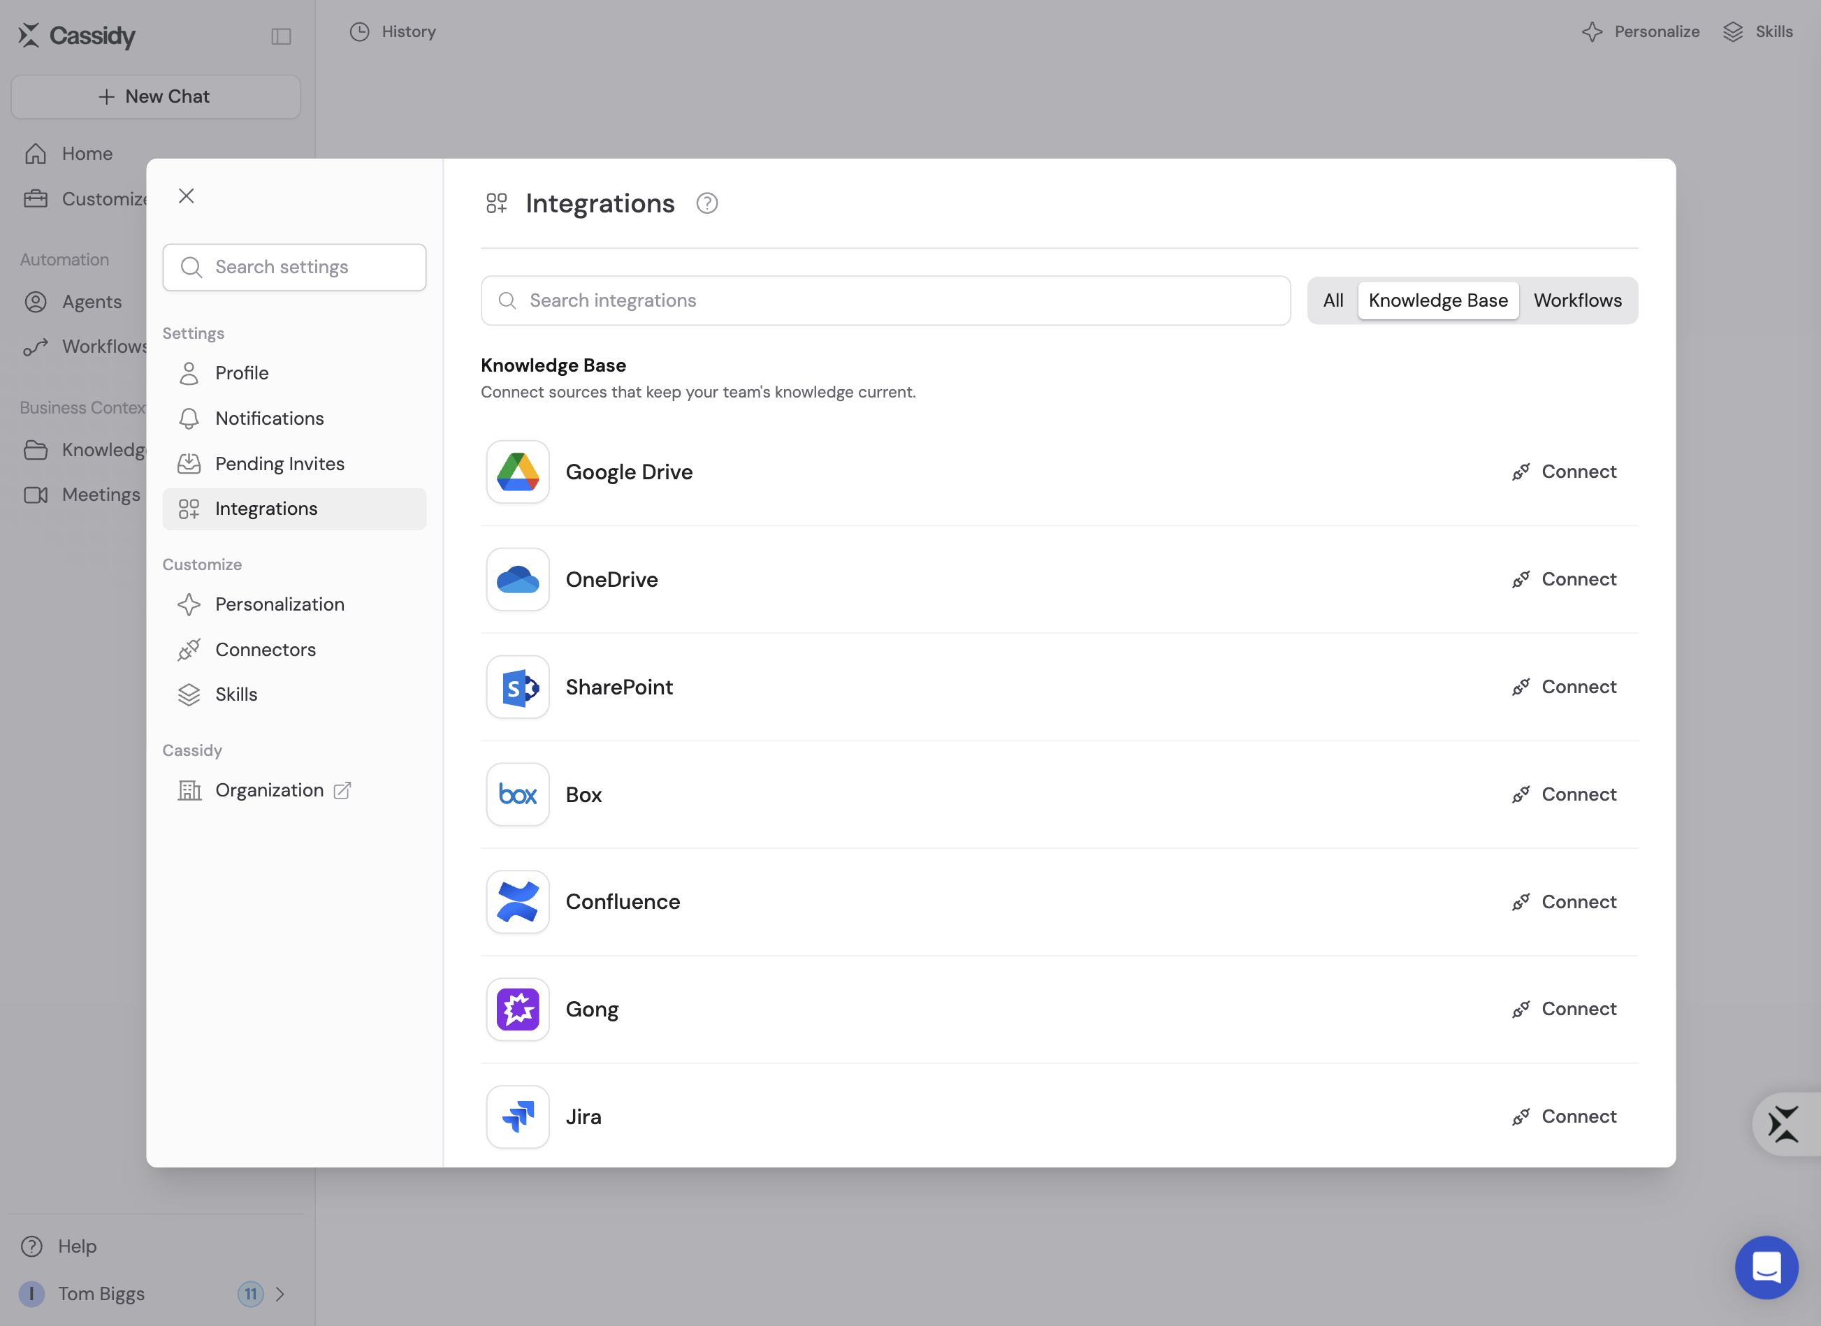Click the Home house icon
Screen dimensions: 1821x1326
[x=36, y=153]
